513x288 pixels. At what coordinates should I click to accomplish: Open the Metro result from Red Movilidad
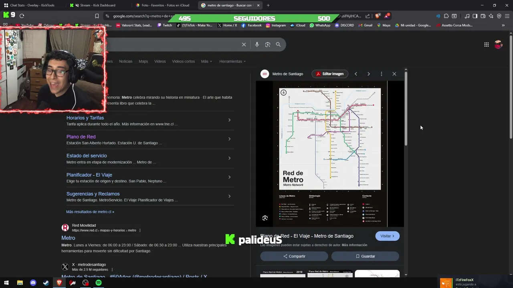[68, 238]
